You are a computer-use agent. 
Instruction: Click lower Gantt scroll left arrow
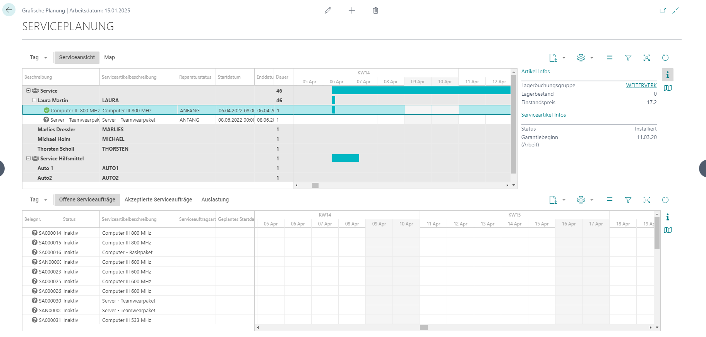pos(258,327)
